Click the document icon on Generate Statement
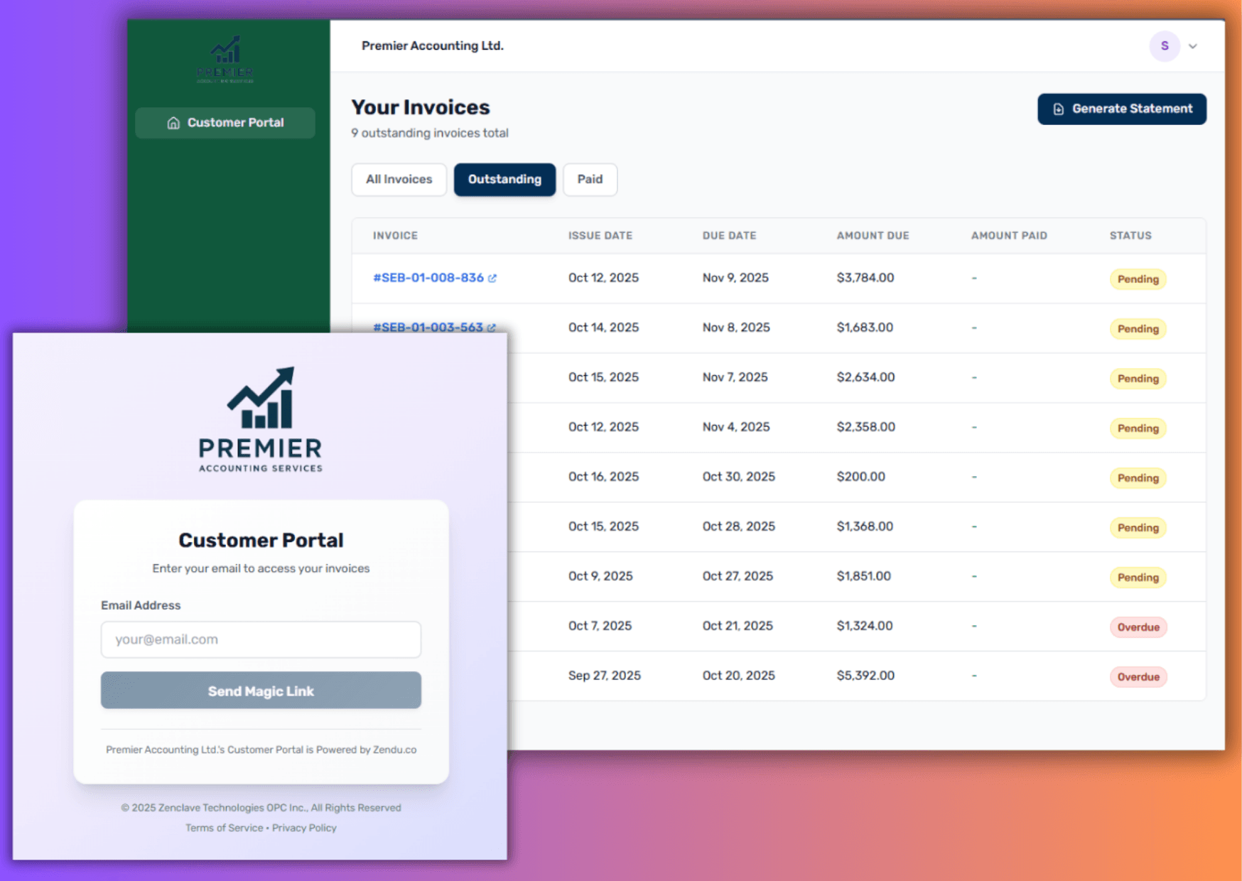 point(1058,109)
